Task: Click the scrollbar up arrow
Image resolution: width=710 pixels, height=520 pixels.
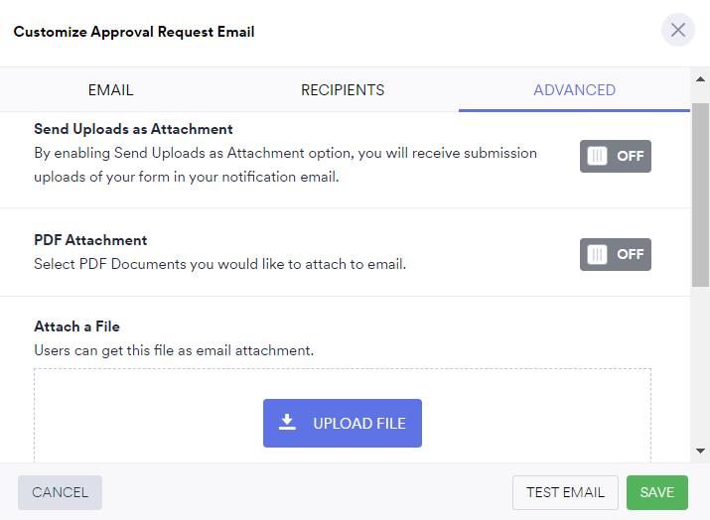Action: point(701,79)
